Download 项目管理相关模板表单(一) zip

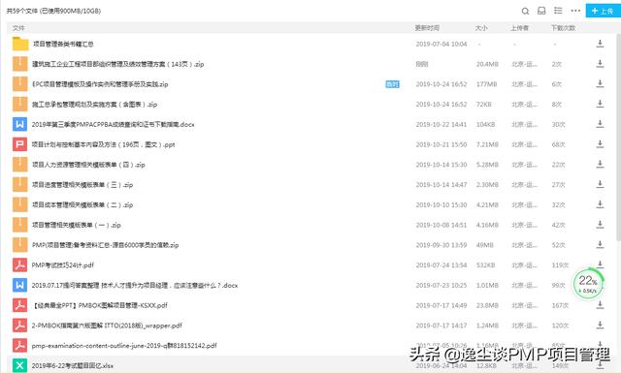point(600,225)
